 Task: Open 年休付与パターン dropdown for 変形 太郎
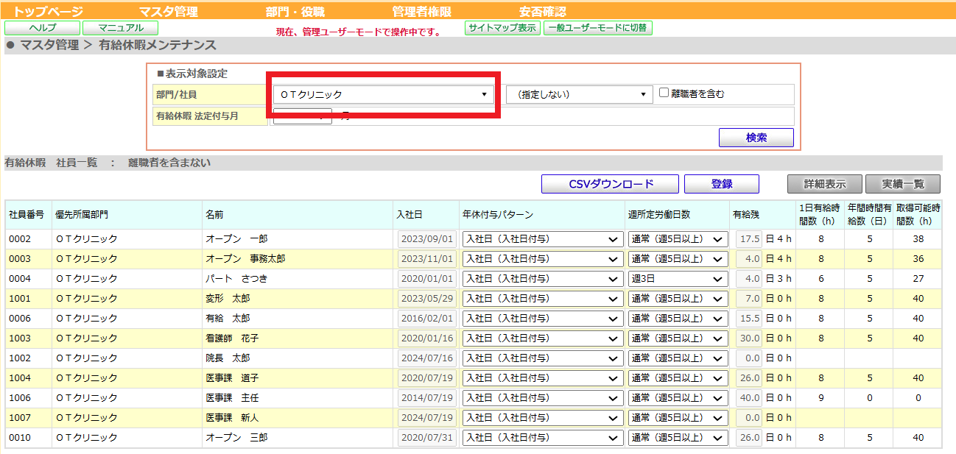tap(543, 299)
